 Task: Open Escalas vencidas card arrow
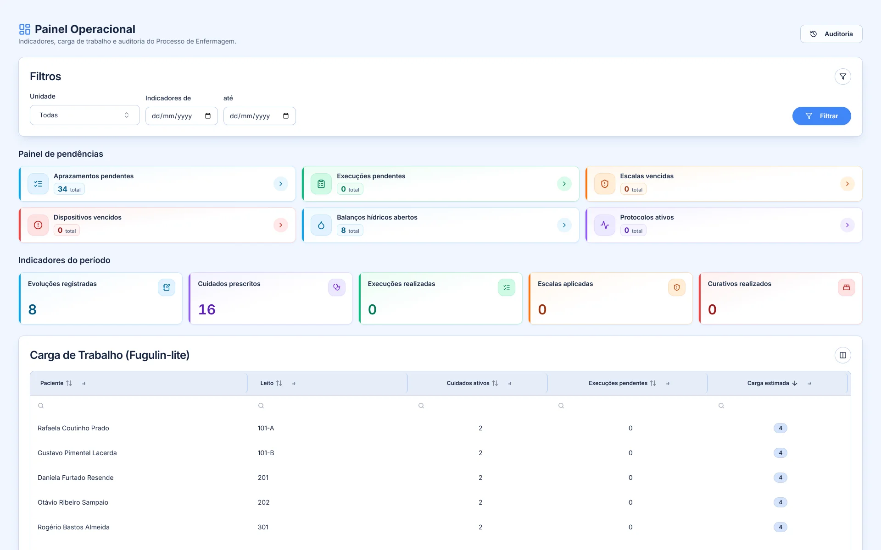847,184
